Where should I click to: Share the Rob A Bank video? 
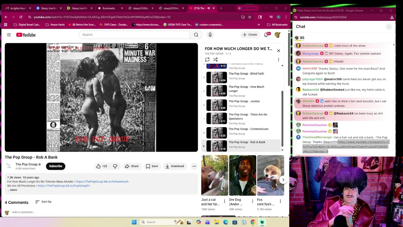tap(132, 166)
